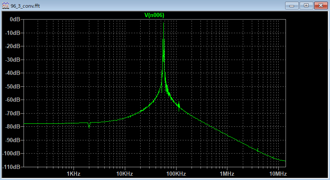Screen dimensions: 330x180
Task: Click the -70dB axis label
Action: pyautogui.click(x=13, y=113)
